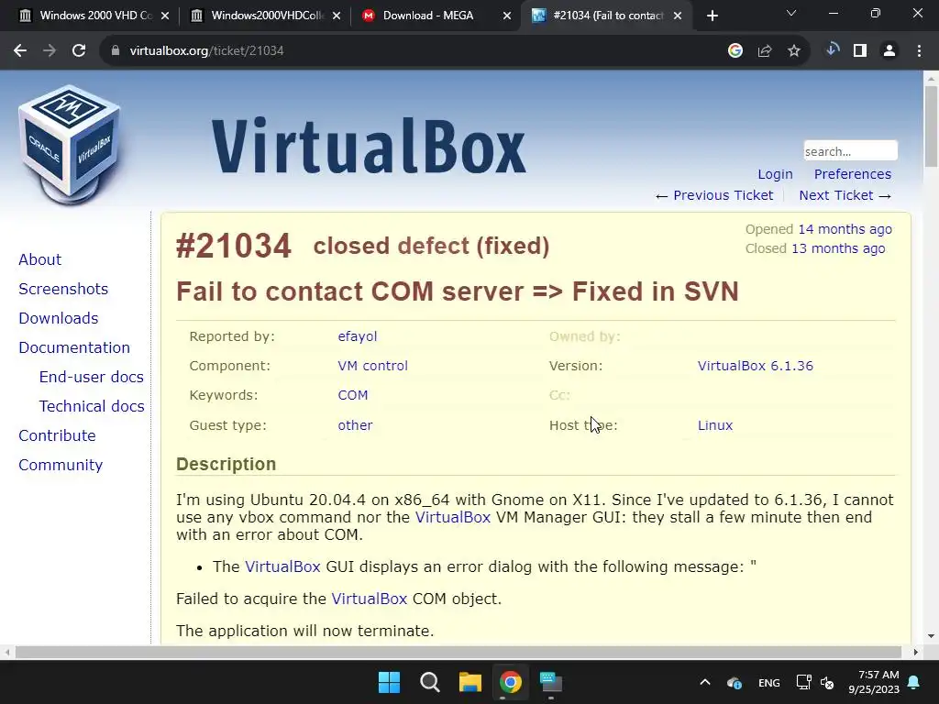
Task: Click the site lock icon in address bar
Action: click(x=115, y=51)
